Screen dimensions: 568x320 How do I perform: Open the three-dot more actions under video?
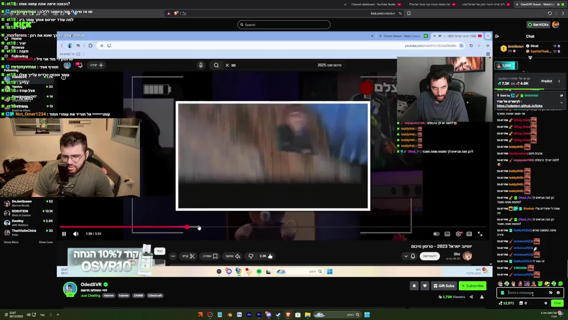(173, 256)
